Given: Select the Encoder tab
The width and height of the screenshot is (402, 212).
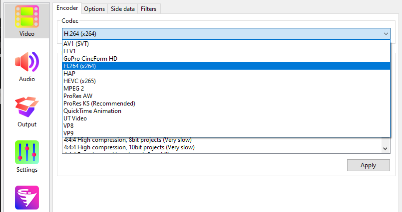Looking at the screenshot, I should pos(67,8).
